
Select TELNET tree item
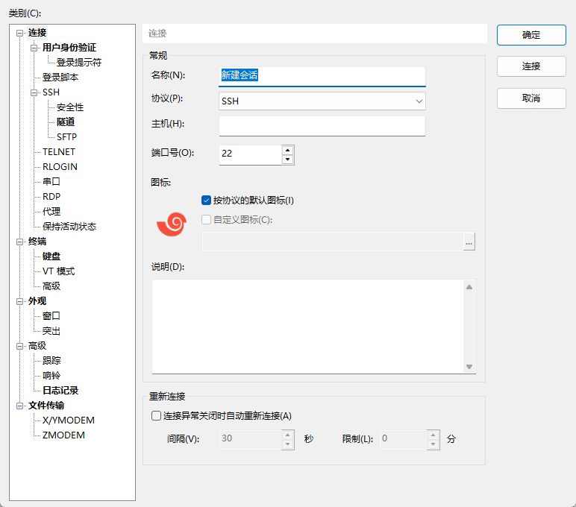(x=59, y=152)
